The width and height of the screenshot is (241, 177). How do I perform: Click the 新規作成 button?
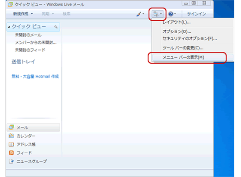click(x=21, y=14)
